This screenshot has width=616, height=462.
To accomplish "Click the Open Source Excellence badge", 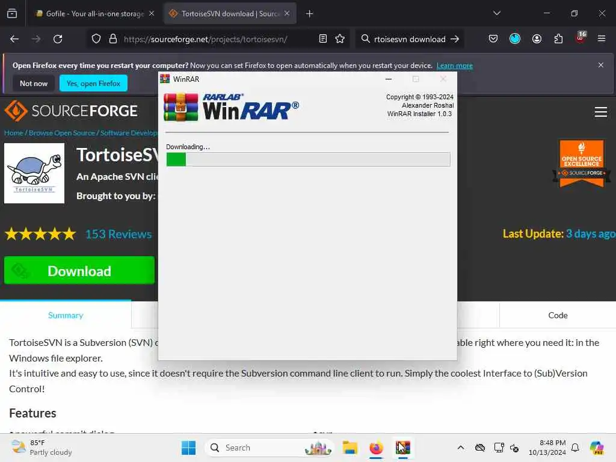I will coord(582,163).
